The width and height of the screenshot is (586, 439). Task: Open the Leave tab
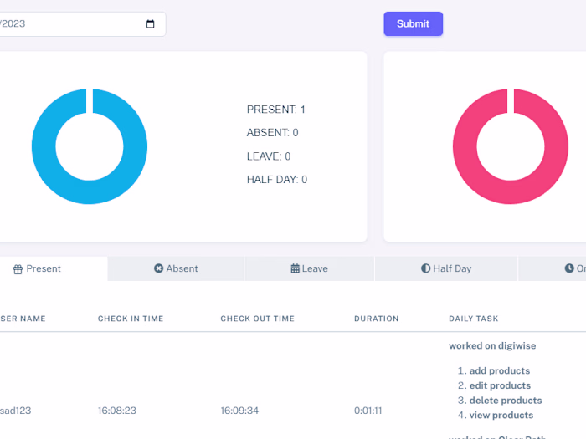click(310, 268)
